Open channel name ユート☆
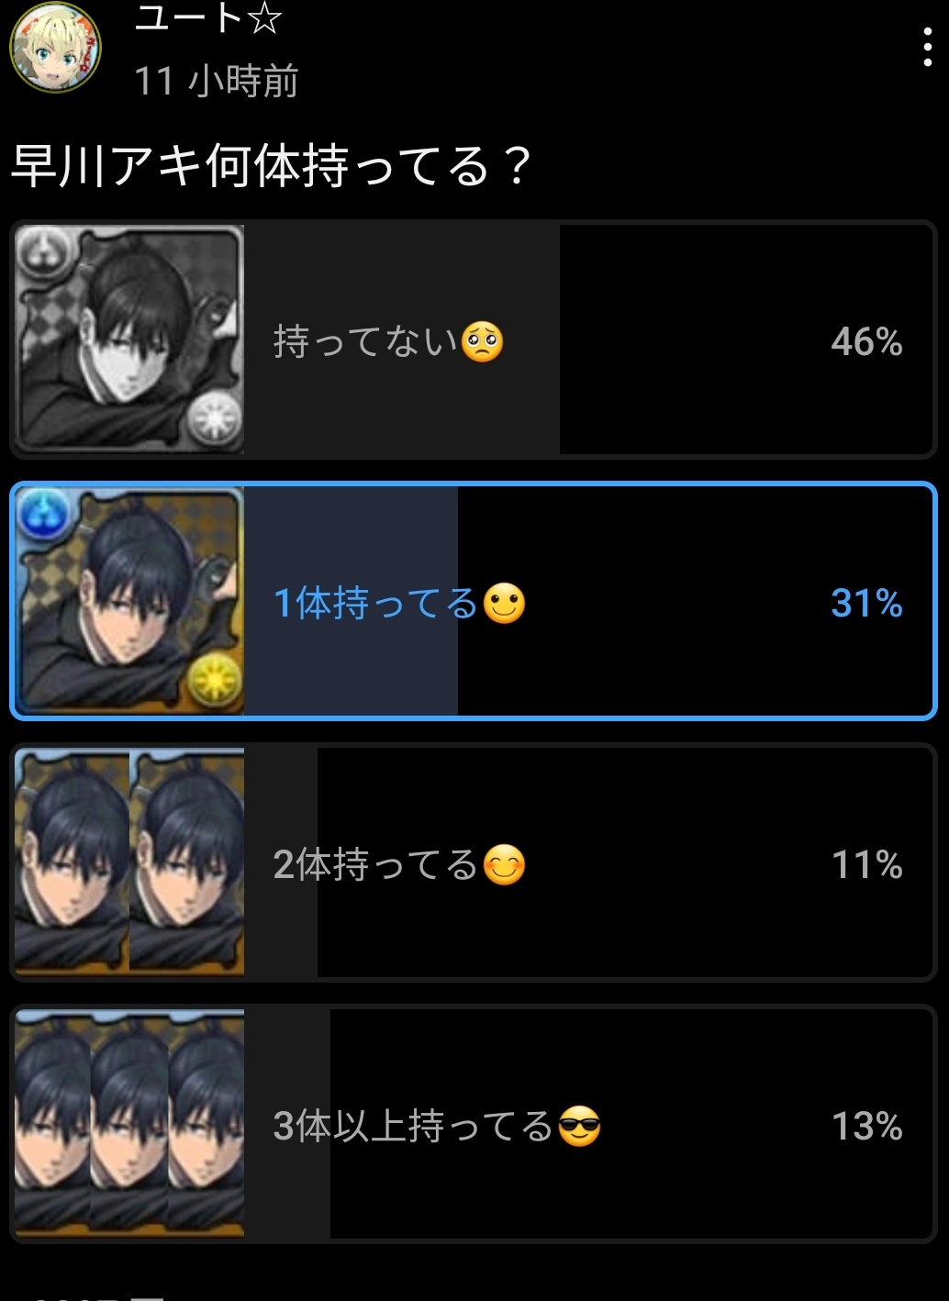949x1301 pixels. click(208, 18)
